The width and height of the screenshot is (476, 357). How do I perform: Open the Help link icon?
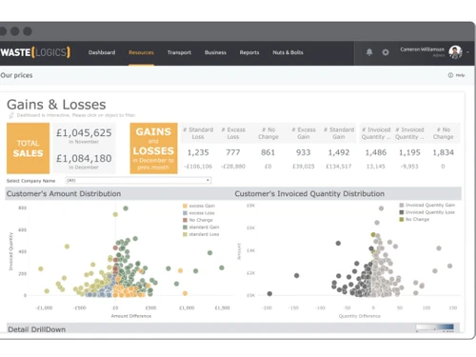[x=450, y=75]
